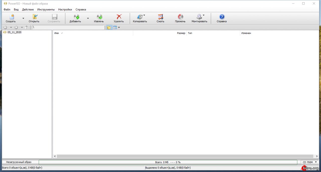Screen dimensions: 321x172
Task: Click the Удалить red cross icon
Action: pyautogui.click(x=119, y=17)
